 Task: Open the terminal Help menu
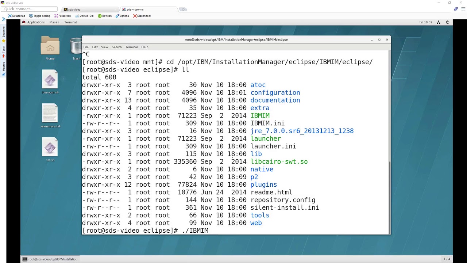pos(145,47)
